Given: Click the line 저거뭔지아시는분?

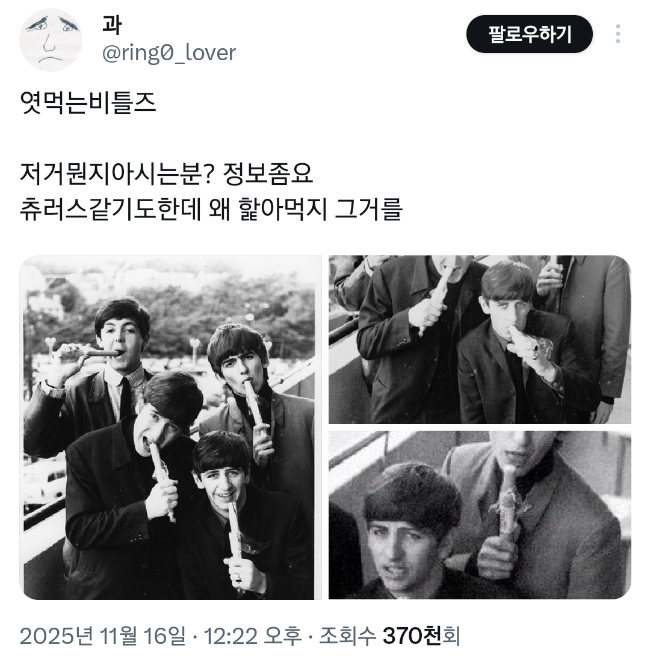Looking at the screenshot, I should [118, 173].
